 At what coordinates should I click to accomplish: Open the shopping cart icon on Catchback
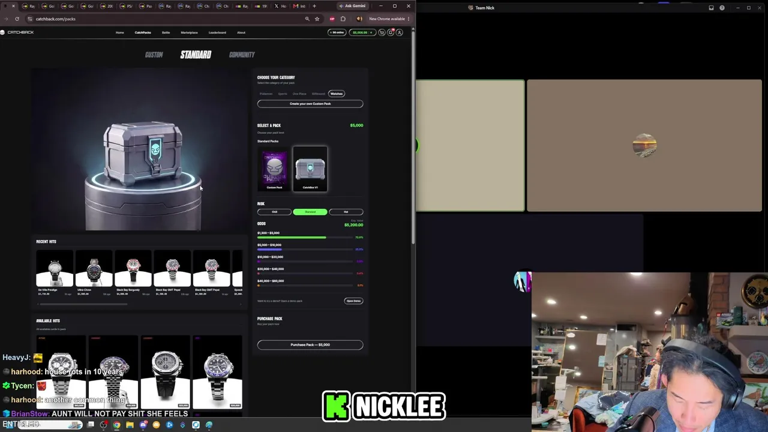tap(382, 32)
